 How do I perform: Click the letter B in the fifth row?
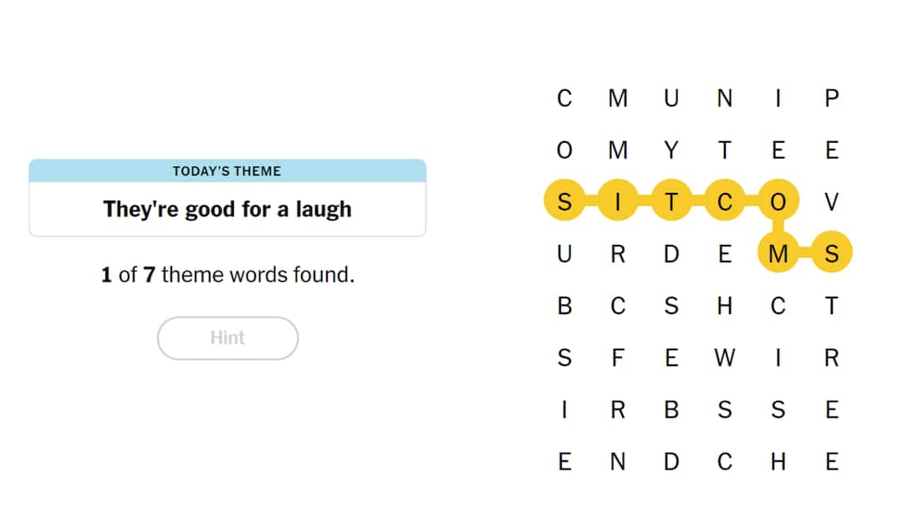coord(564,306)
